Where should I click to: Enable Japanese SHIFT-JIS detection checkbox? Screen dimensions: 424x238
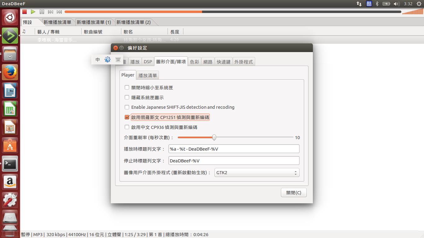pyautogui.click(x=127, y=107)
